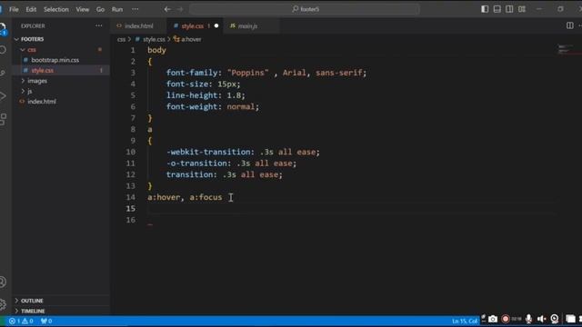Open the Accounts icon in the activity bar
The width and height of the screenshot is (582, 327).
[3, 282]
